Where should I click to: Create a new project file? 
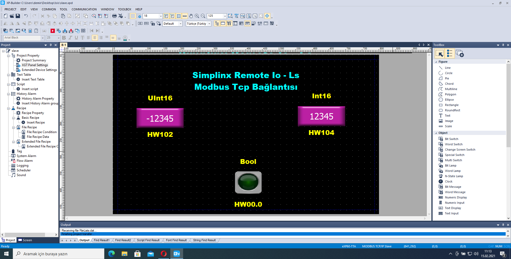[x=5, y=16]
